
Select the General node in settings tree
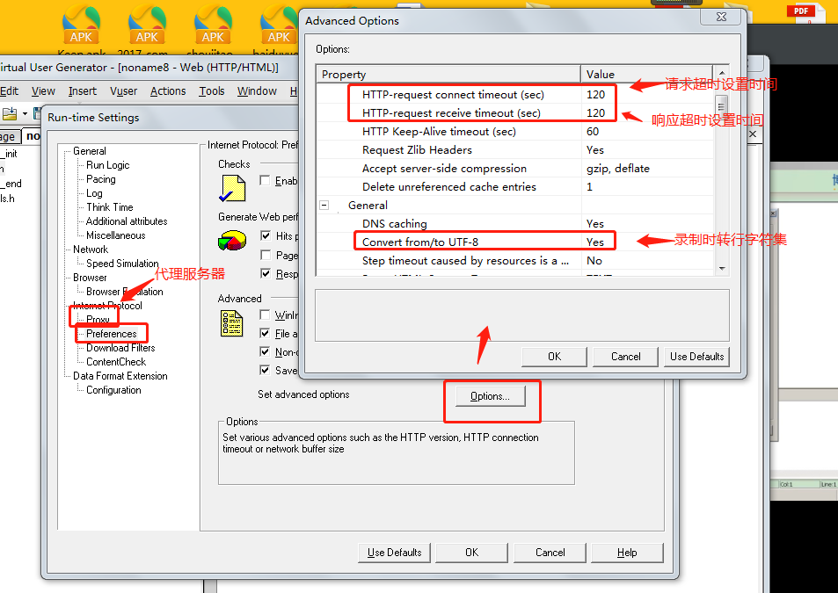[x=89, y=151]
